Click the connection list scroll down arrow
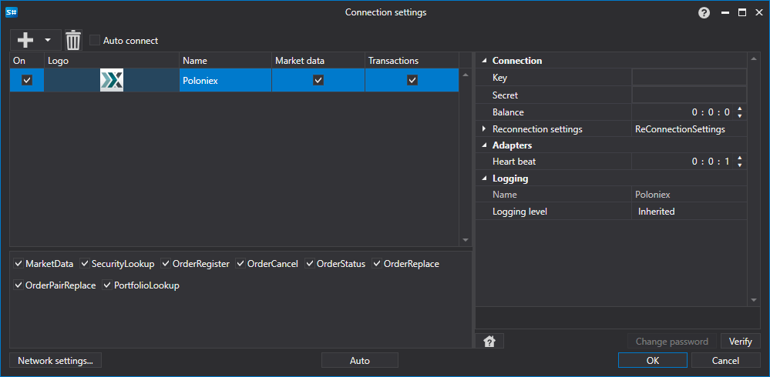Screen dimensions: 770x377 [466, 240]
